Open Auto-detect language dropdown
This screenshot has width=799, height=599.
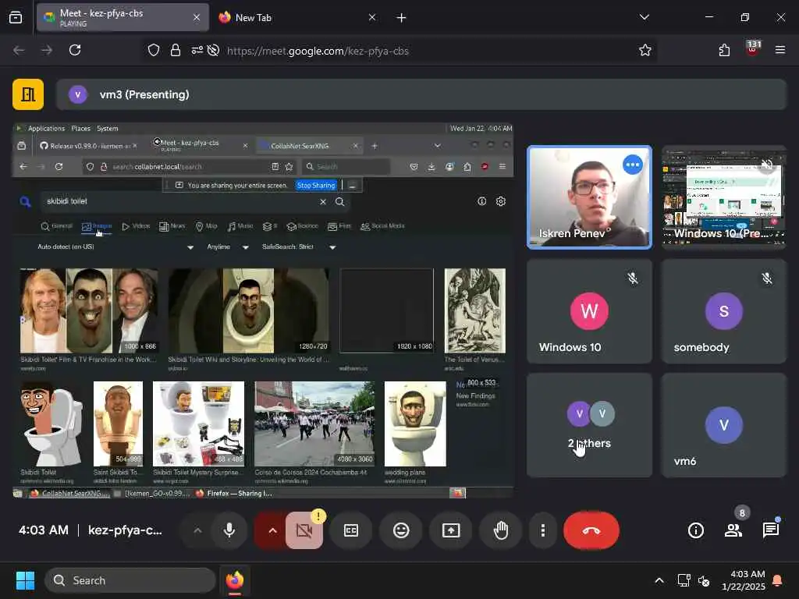click(x=115, y=247)
